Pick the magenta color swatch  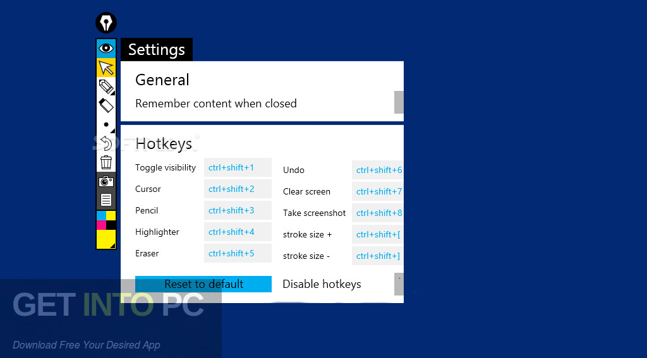tap(101, 225)
